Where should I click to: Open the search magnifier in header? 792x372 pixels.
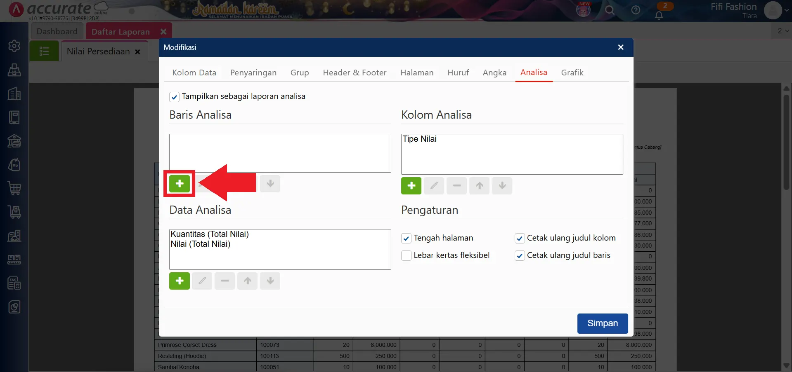(x=610, y=10)
